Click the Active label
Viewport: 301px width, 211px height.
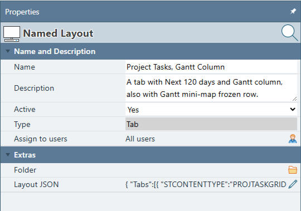[25, 109]
